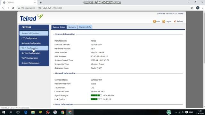Switch to the Network tab
Image resolution: width=205 pixels, height=115 pixels.
coord(72,27)
